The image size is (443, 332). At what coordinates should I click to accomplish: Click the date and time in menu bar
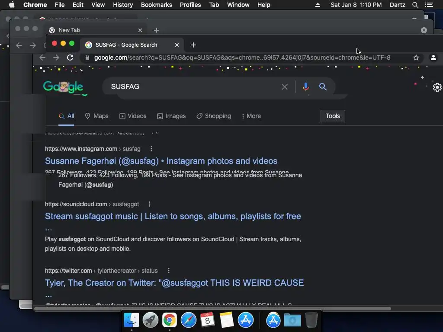[x=356, y=5]
